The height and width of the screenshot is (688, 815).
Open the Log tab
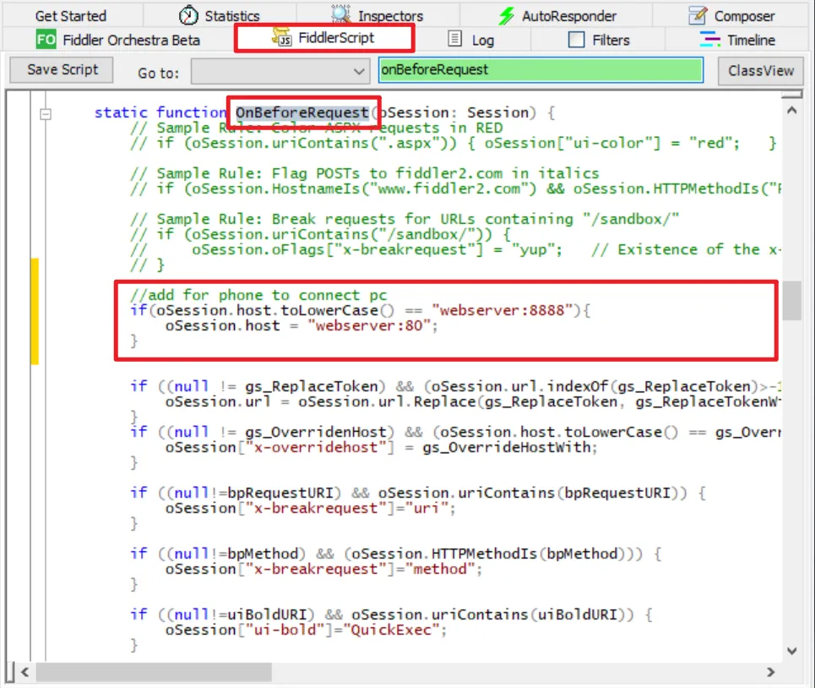coord(471,40)
